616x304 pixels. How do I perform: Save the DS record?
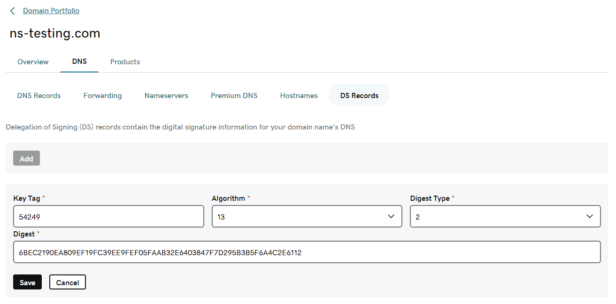[x=27, y=282]
